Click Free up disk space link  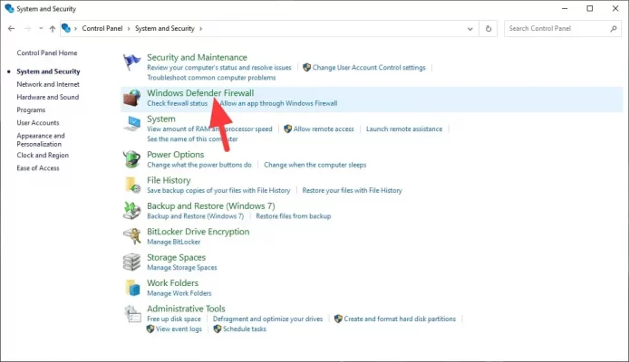pyautogui.click(x=174, y=319)
